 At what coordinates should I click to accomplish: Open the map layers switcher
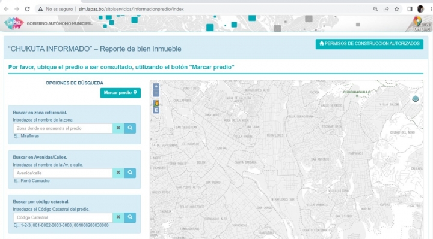point(416,99)
